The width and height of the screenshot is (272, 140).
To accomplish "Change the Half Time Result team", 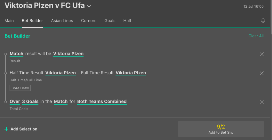I will [60, 73].
